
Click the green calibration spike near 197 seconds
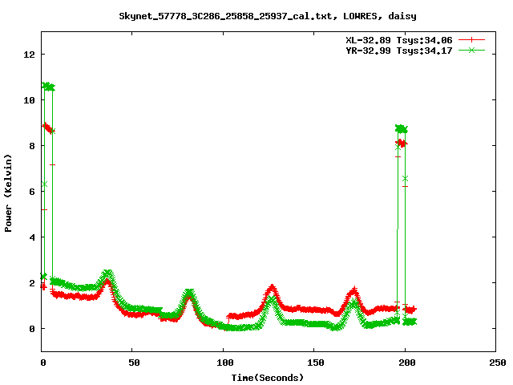[x=401, y=128]
